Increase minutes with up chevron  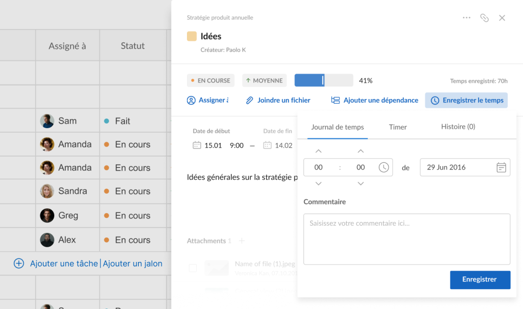tap(361, 151)
